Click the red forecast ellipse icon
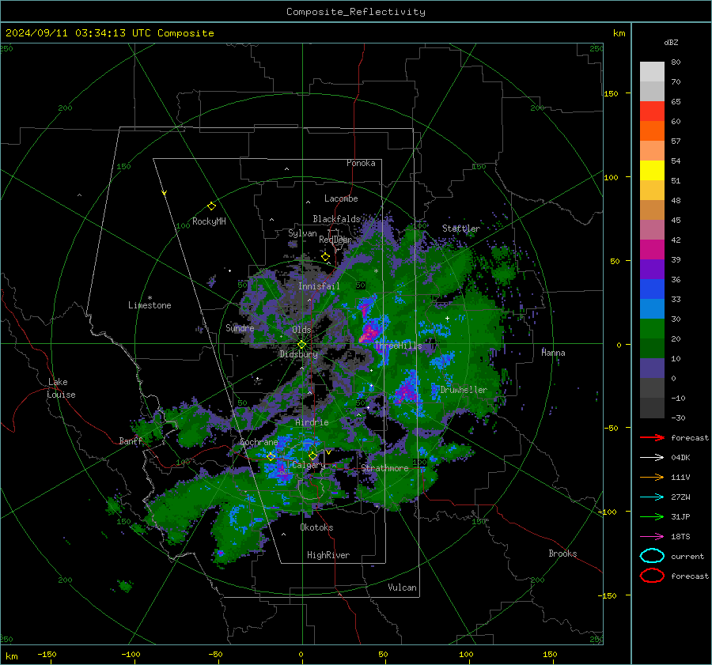The width and height of the screenshot is (712, 665). [x=652, y=576]
